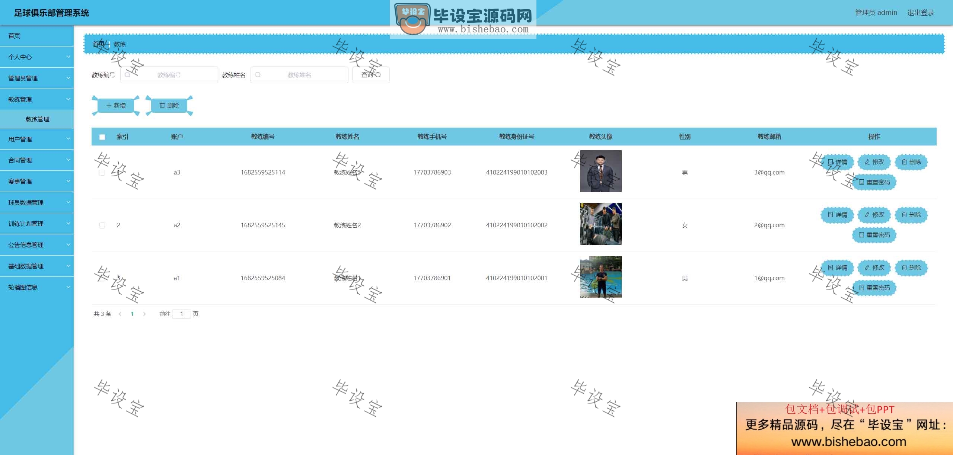Click 退出登录 to log out
The image size is (953, 455).
coord(921,13)
